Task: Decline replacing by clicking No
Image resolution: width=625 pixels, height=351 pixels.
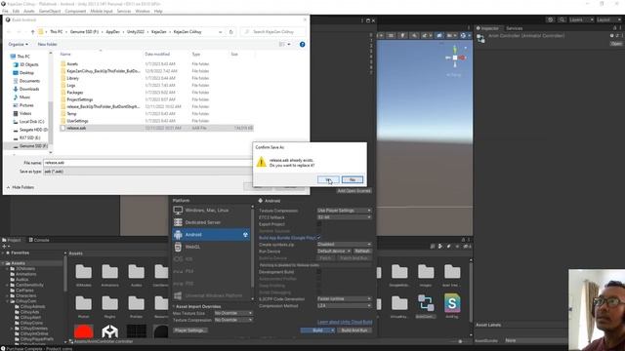Action: click(353, 179)
